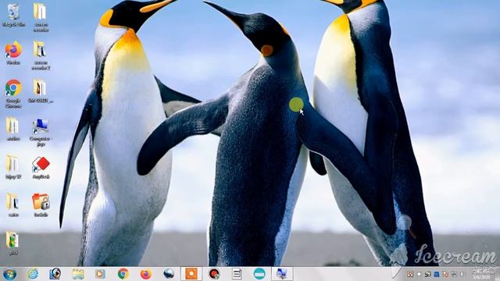Open the folder right of Recycle Bin

click(x=41, y=17)
